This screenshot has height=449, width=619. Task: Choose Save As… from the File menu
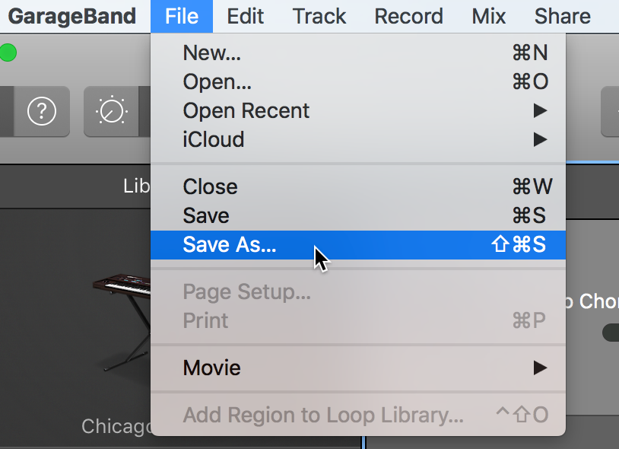click(x=358, y=245)
